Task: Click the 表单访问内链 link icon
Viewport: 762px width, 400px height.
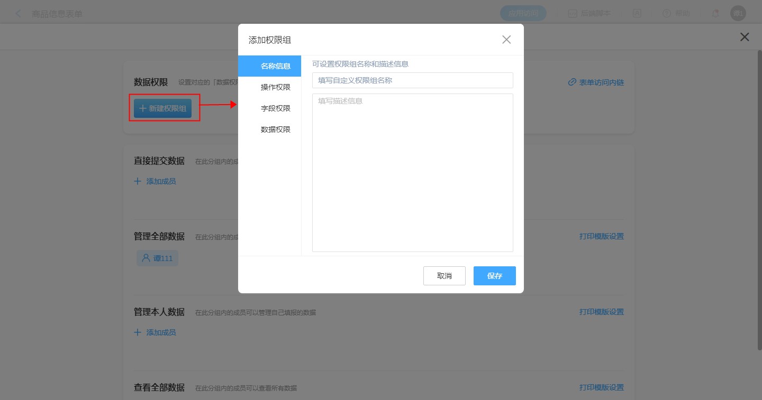Action: (572, 82)
